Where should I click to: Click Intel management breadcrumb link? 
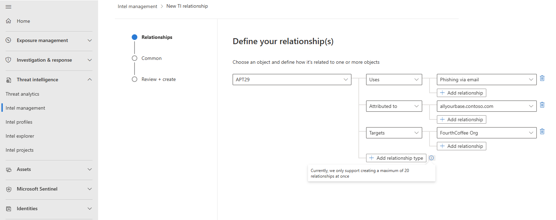point(137,6)
